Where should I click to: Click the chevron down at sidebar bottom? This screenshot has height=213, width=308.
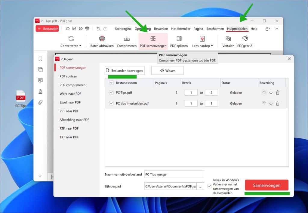pyautogui.click(x=40, y=176)
